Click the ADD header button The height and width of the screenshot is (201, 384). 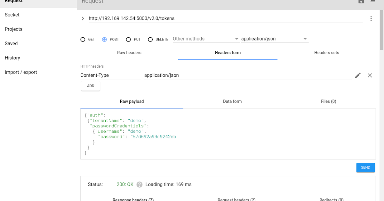tap(91, 86)
